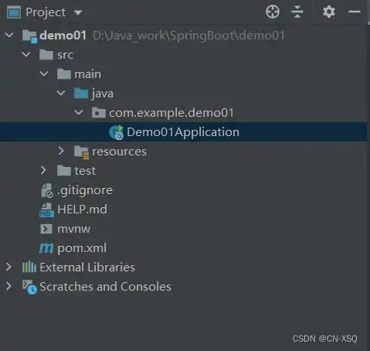This screenshot has height=351, width=370.
Task: Click the mvnw script icon
Action: [46, 229]
